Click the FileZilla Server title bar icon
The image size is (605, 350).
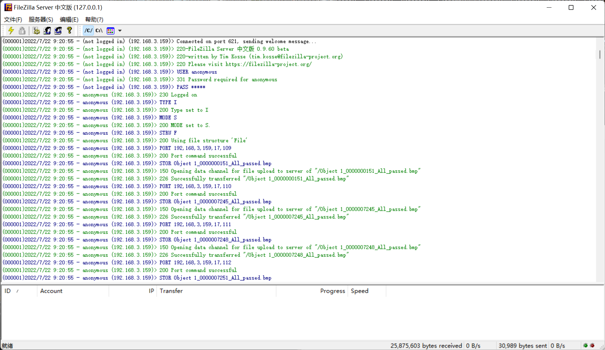coord(8,7)
